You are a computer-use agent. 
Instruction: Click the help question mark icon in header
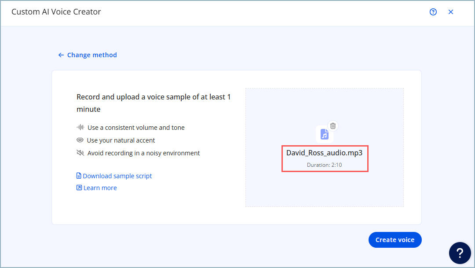433,12
